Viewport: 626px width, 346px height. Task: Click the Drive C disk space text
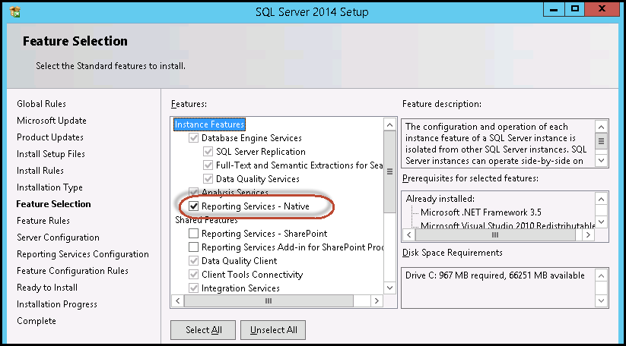click(495, 275)
